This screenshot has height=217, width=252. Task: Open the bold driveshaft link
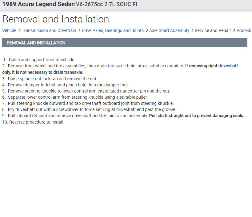click(x=228, y=66)
